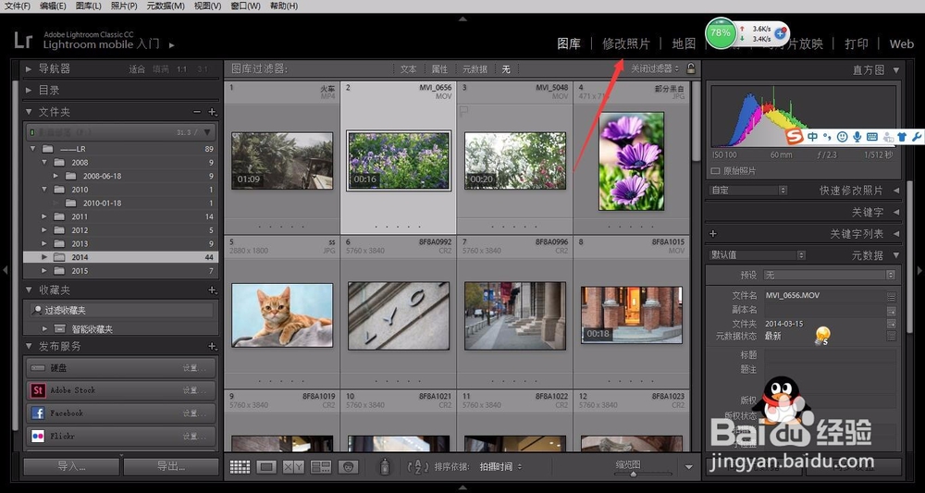Click the Flickr publish service icon
Viewport: 925px width, 493px height.
tap(38, 437)
